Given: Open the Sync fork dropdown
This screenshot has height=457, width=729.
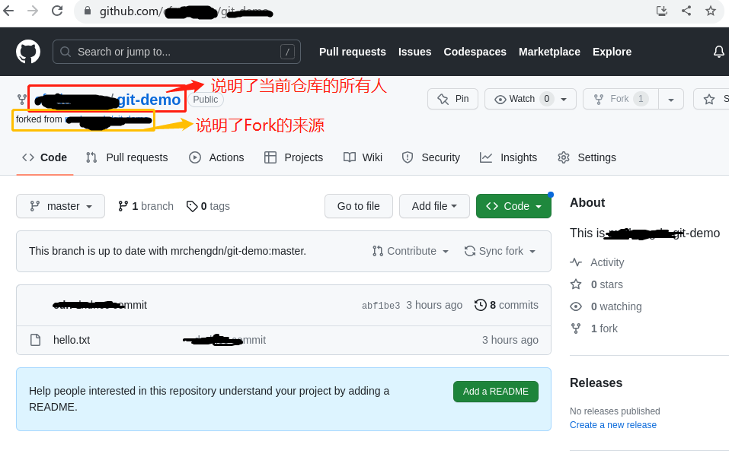Looking at the screenshot, I should point(500,251).
